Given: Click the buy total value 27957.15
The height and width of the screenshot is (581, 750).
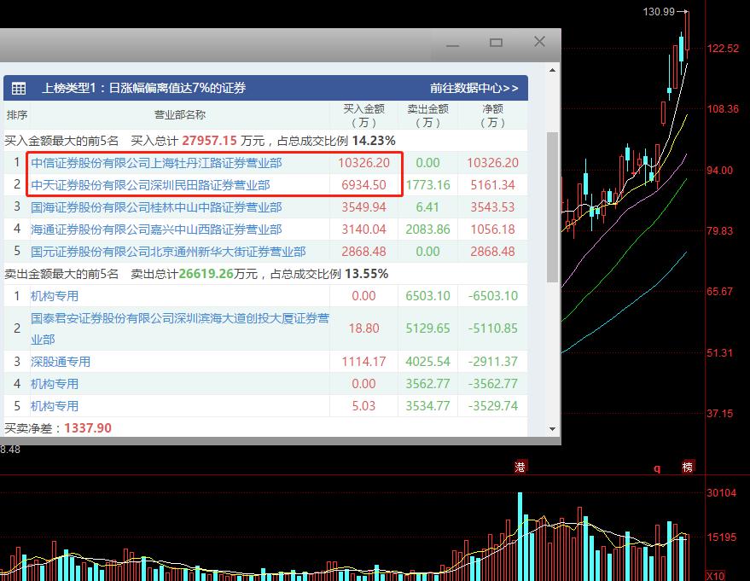Looking at the screenshot, I should click(210, 141).
